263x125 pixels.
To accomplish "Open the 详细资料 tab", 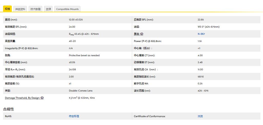I will (x=20, y=9).
